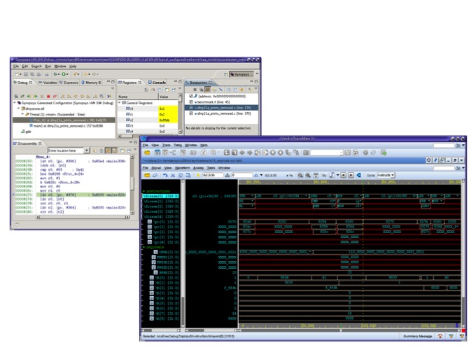The image size is (476, 357).
Task: Select the CPSR[31:0] register signal
Action: (167, 252)
